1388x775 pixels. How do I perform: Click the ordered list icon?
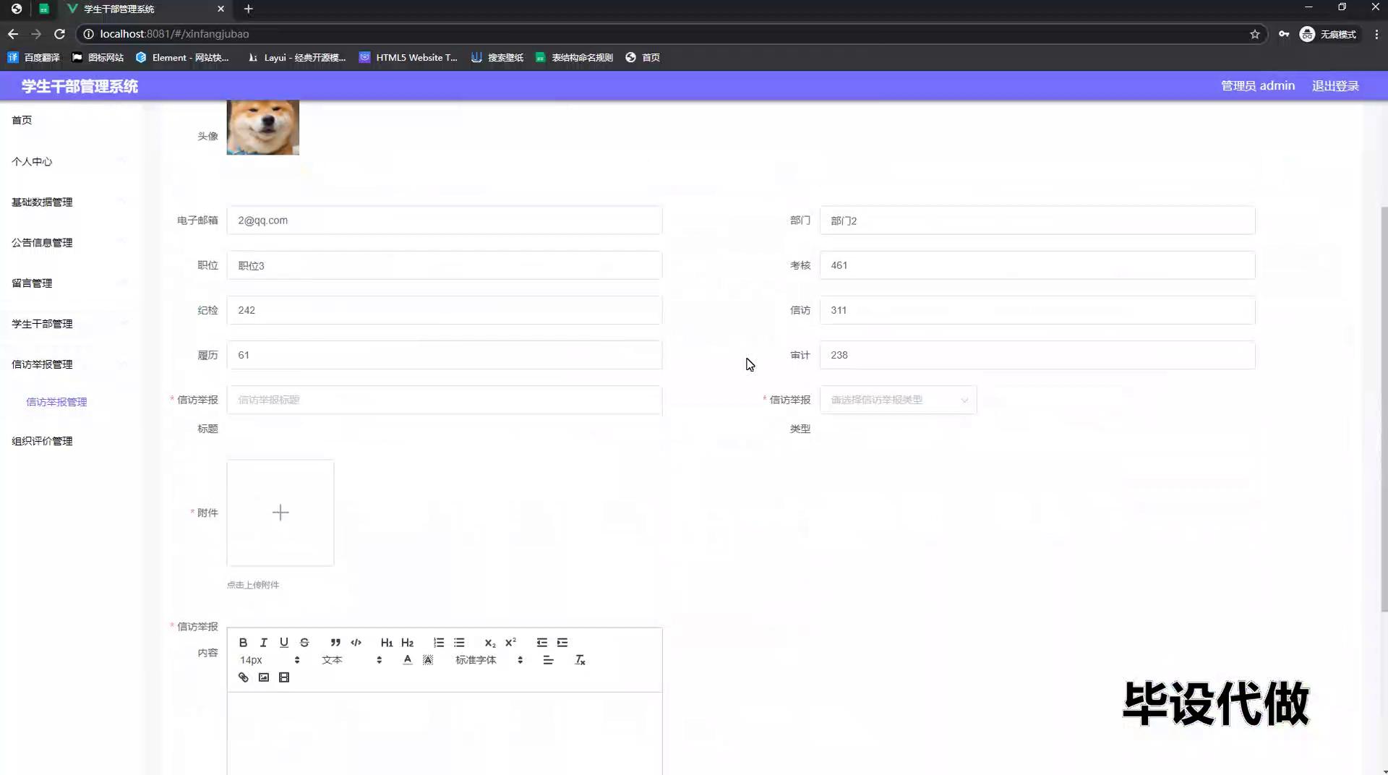pos(439,642)
